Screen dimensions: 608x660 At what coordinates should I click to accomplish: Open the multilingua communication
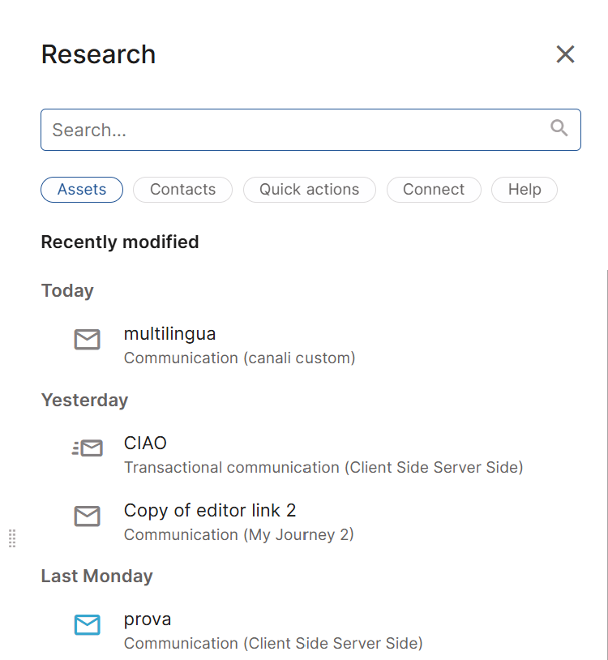pos(169,333)
